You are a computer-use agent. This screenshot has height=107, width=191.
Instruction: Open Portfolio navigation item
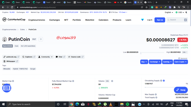click(x=77, y=20)
